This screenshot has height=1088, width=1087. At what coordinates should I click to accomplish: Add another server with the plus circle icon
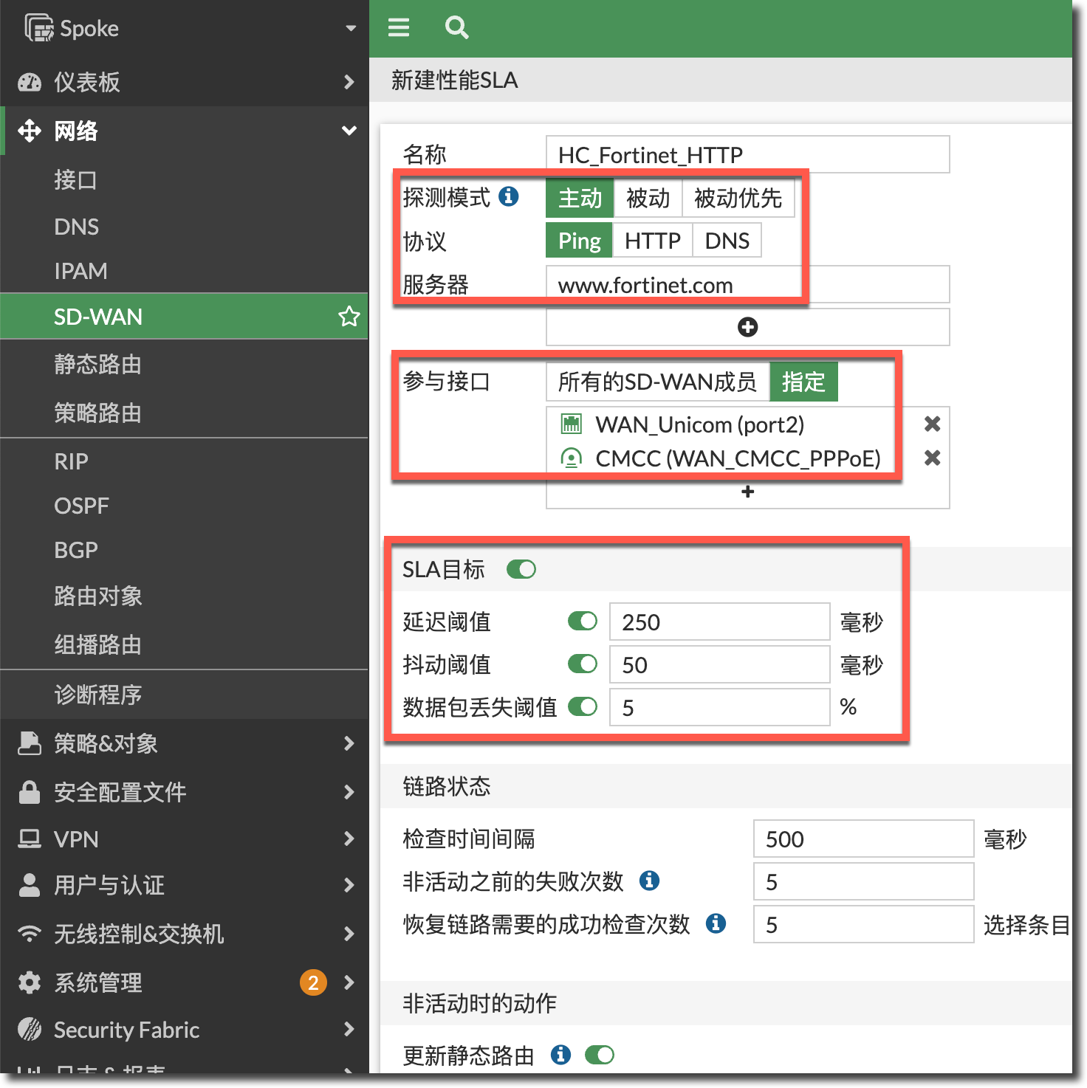point(747,327)
